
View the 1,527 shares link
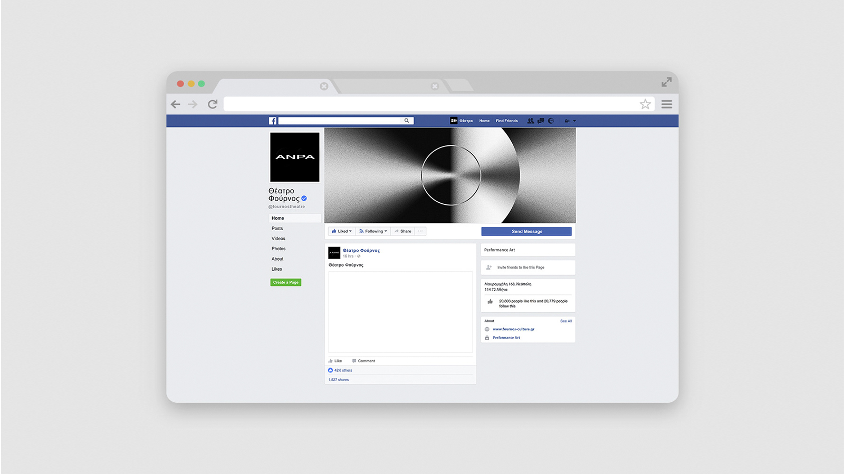[x=339, y=380]
